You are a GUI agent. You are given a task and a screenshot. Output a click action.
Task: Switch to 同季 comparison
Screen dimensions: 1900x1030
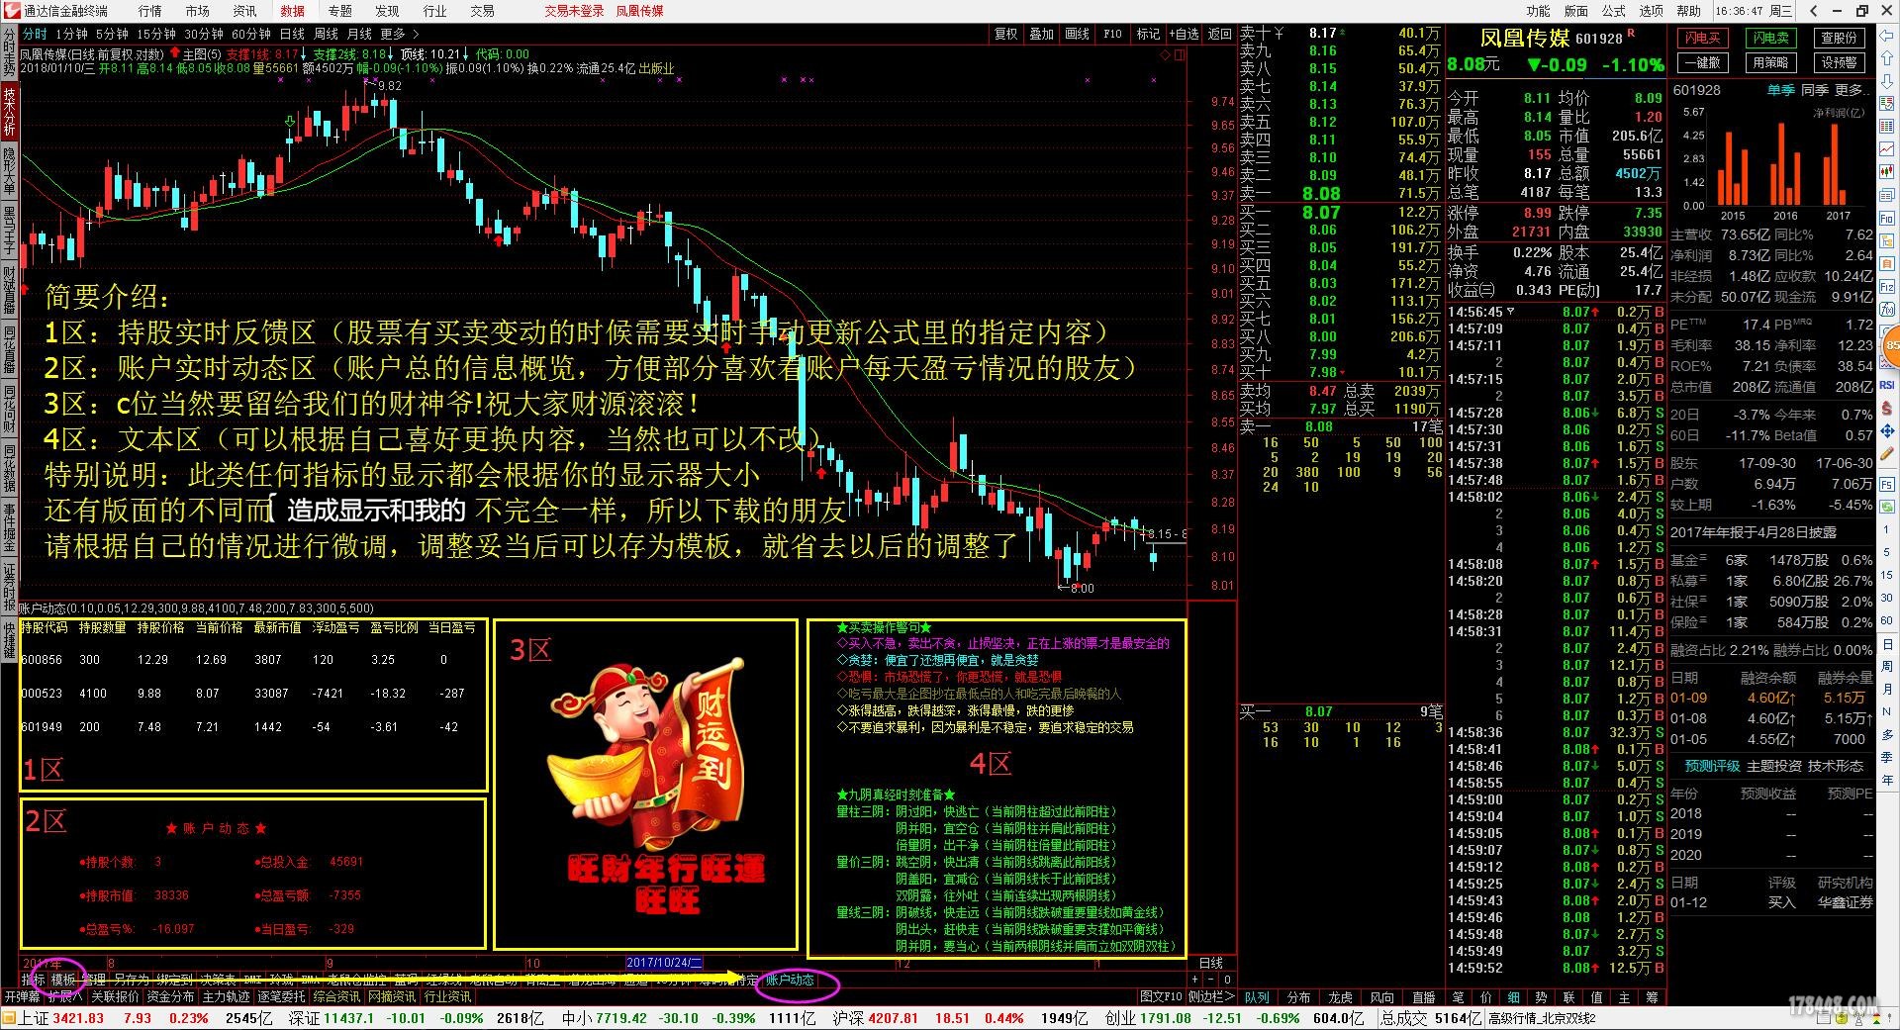(x=1815, y=90)
